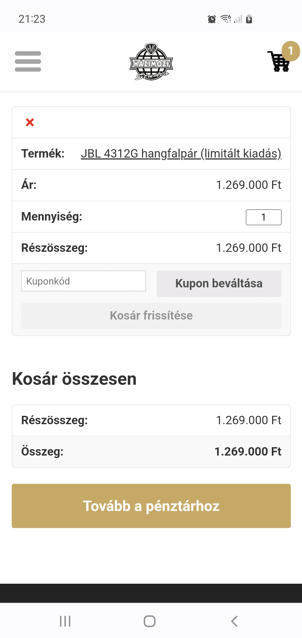This screenshot has height=638, width=302.
Task: Remove item with red X icon
Action: pyautogui.click(x=30, y=122)
